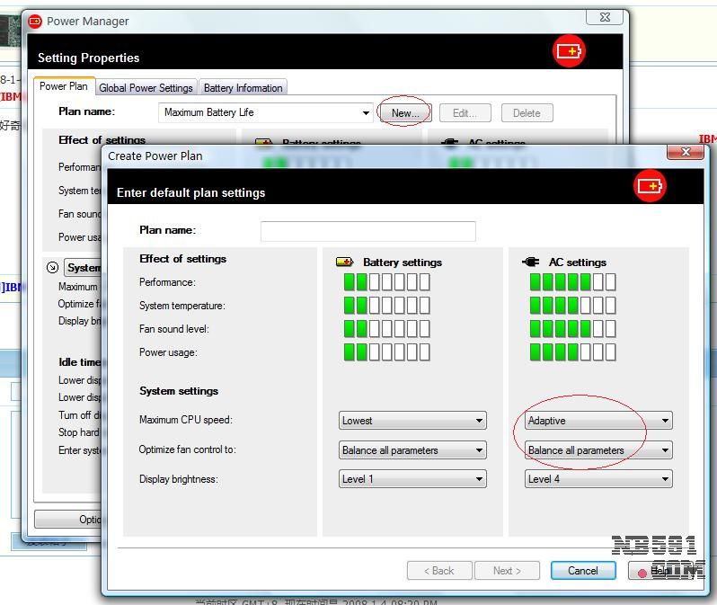Click the battery icon beside Battery settings
This screenshot has height=605, width=717.
pos(345,262)
